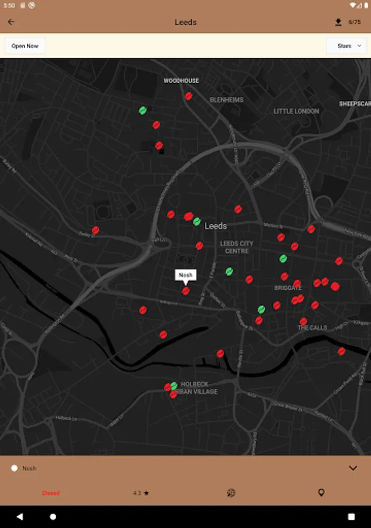This screenshot has height=528, width=371.
Task: Select the green bean marker beside Leeds label
Action: (197, 221)
